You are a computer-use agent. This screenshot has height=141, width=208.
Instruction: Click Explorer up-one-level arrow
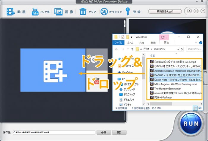[132, 49]
